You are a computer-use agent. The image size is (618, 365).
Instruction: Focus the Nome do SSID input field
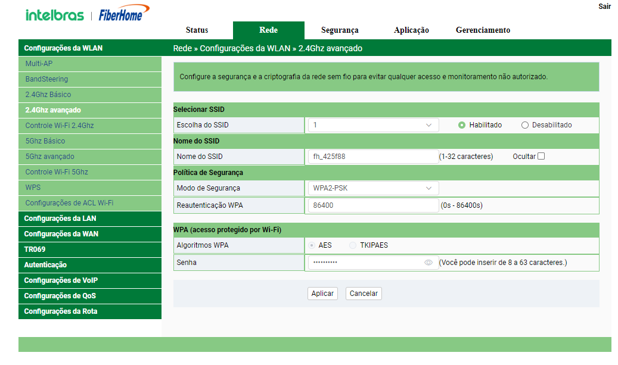tap(373, 157)
